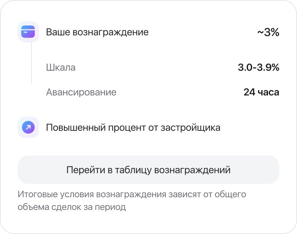Select the Ваше вознаграждение heading
297x234 pixels.
[x=97, y=32]
